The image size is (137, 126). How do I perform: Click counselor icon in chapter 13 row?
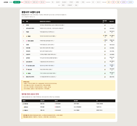[105, 73]
